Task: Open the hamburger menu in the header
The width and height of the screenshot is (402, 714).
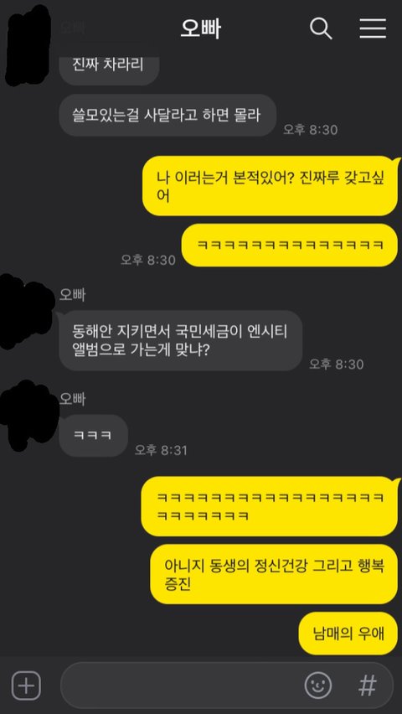Action: [x=373, y=28]
